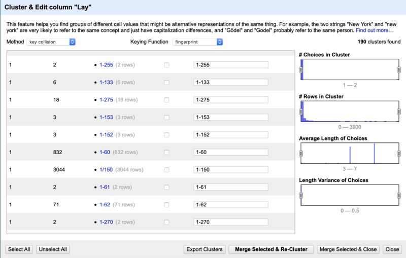Edit the new cell value field showing 1-153
Screen dimensions: 406x258
click(x=231, y=118)
